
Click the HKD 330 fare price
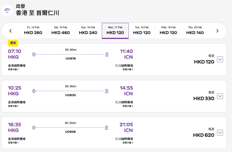pyautogui.click(x=204, y=98)
